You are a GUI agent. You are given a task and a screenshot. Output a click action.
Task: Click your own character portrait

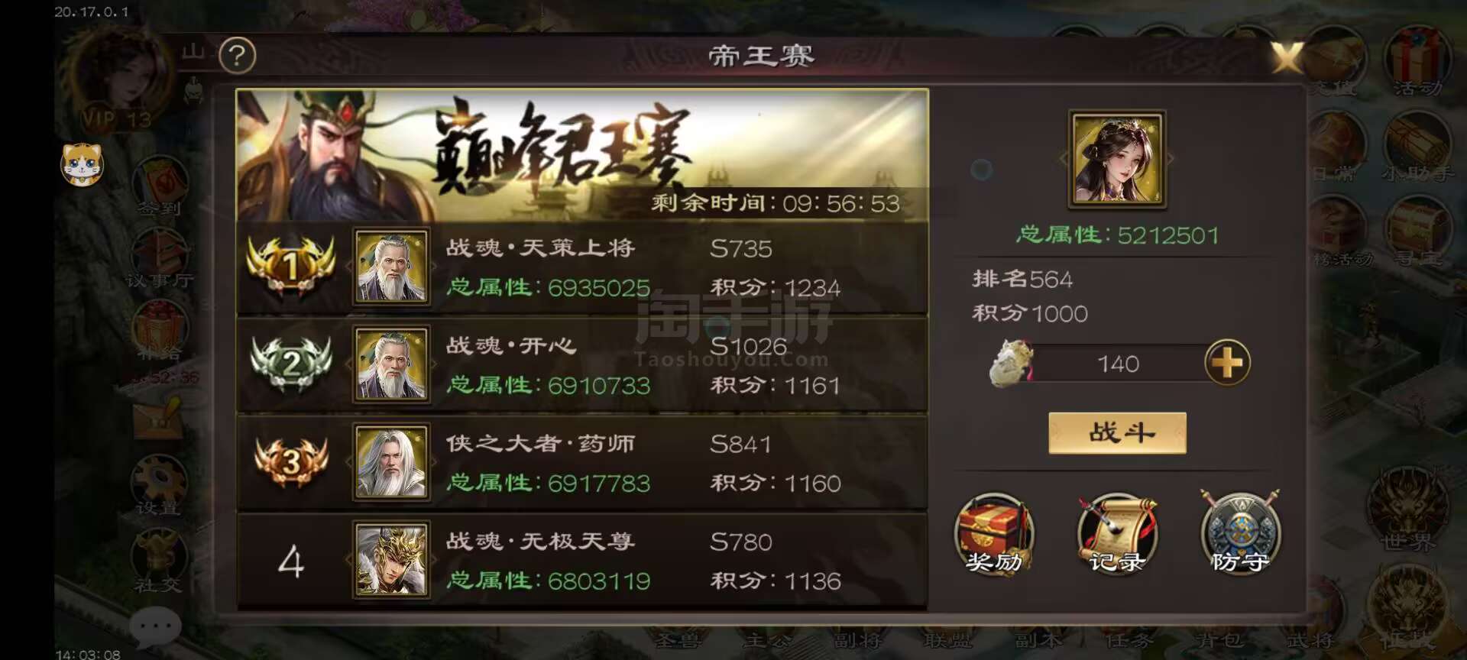pos(1117,159)
